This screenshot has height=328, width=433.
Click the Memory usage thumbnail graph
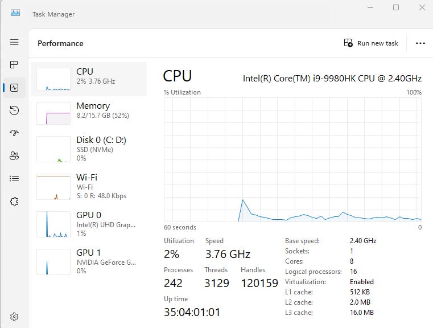click(x=53, y=113)
